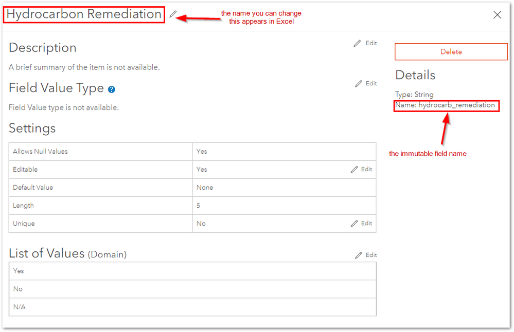Click the field name hydrocarb_remediation

(x=456, y=105)
